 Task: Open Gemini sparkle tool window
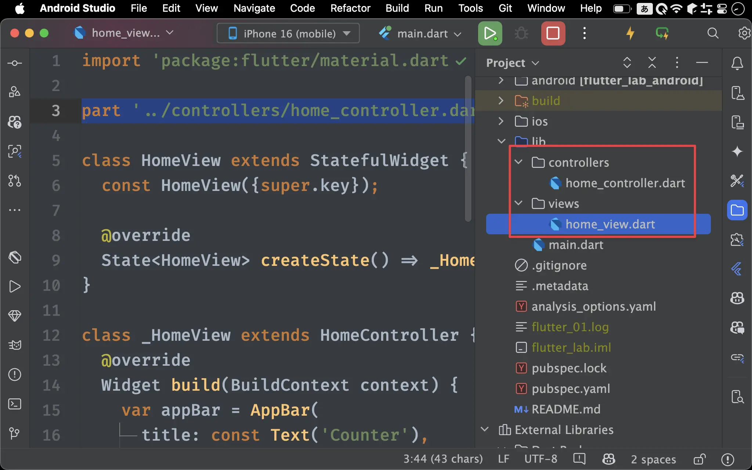pos(737,151)
